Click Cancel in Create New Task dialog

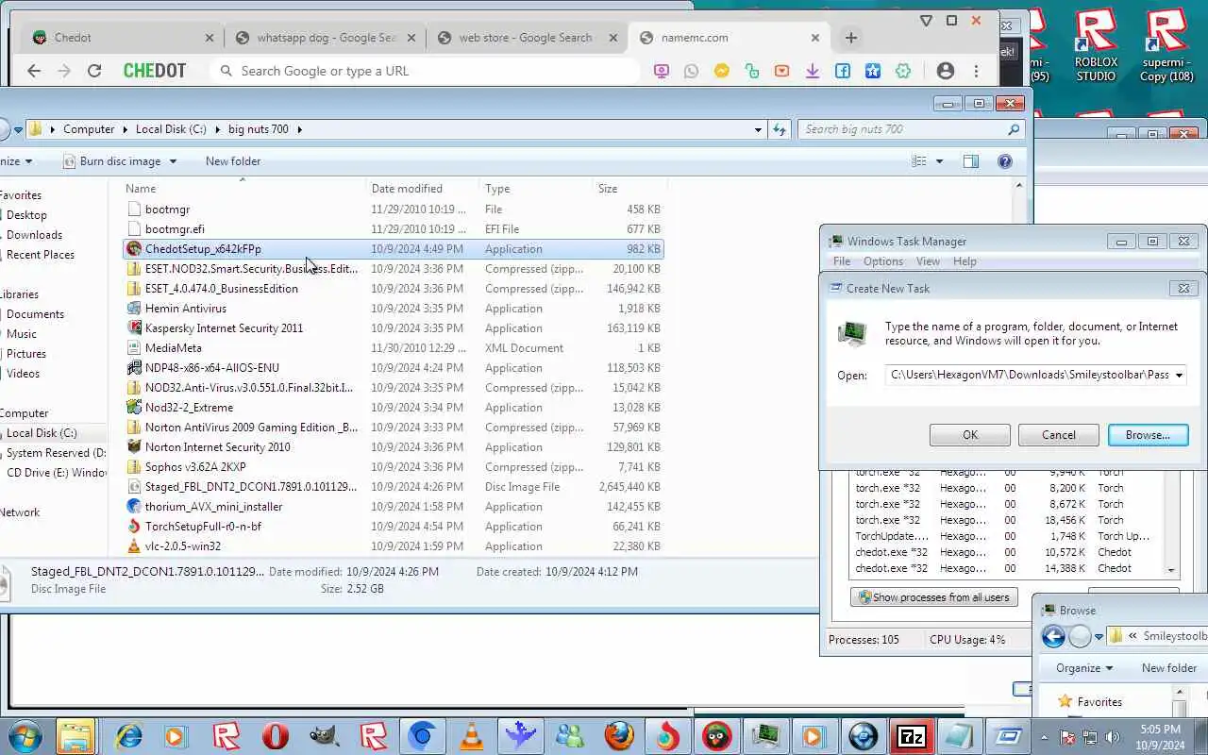click(1059, 435)
